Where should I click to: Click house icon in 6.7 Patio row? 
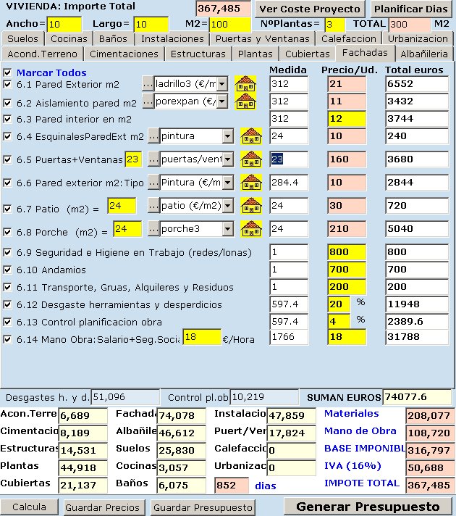tap(251, 206)
